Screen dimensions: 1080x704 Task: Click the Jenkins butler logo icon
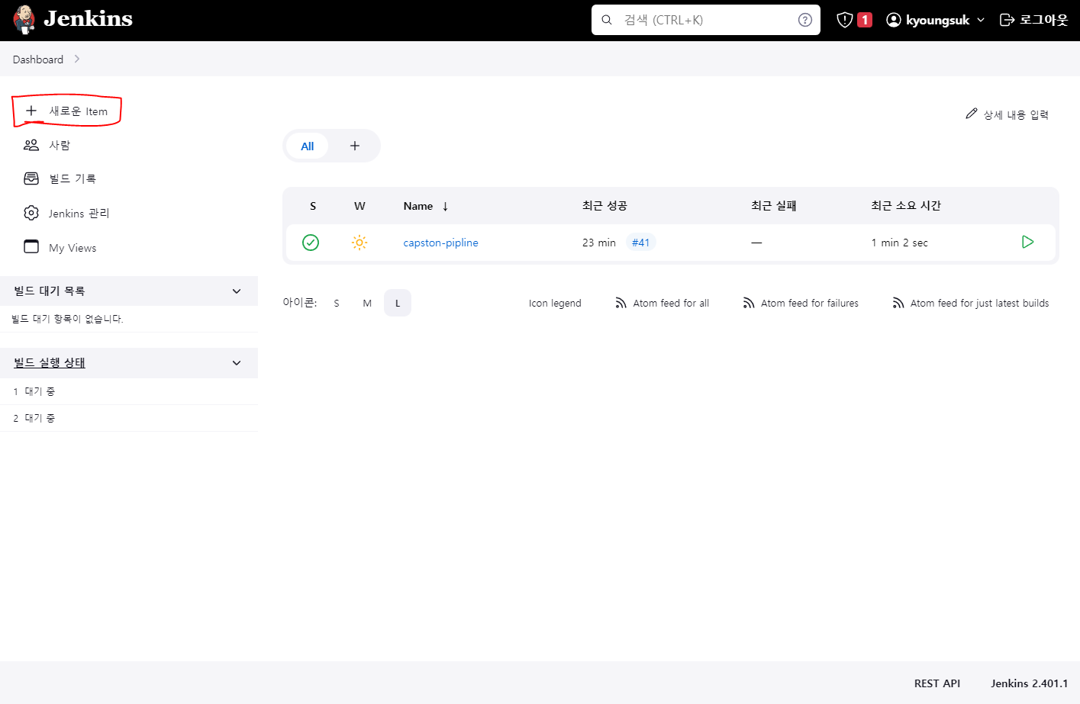pyautogui.click(x=24, y=20)
